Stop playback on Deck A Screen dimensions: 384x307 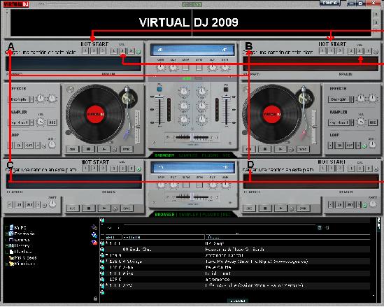[88, 149]
